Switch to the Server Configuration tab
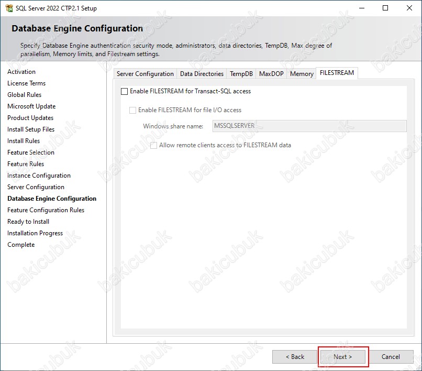422x371 pixels. click(x=145, y=74)
